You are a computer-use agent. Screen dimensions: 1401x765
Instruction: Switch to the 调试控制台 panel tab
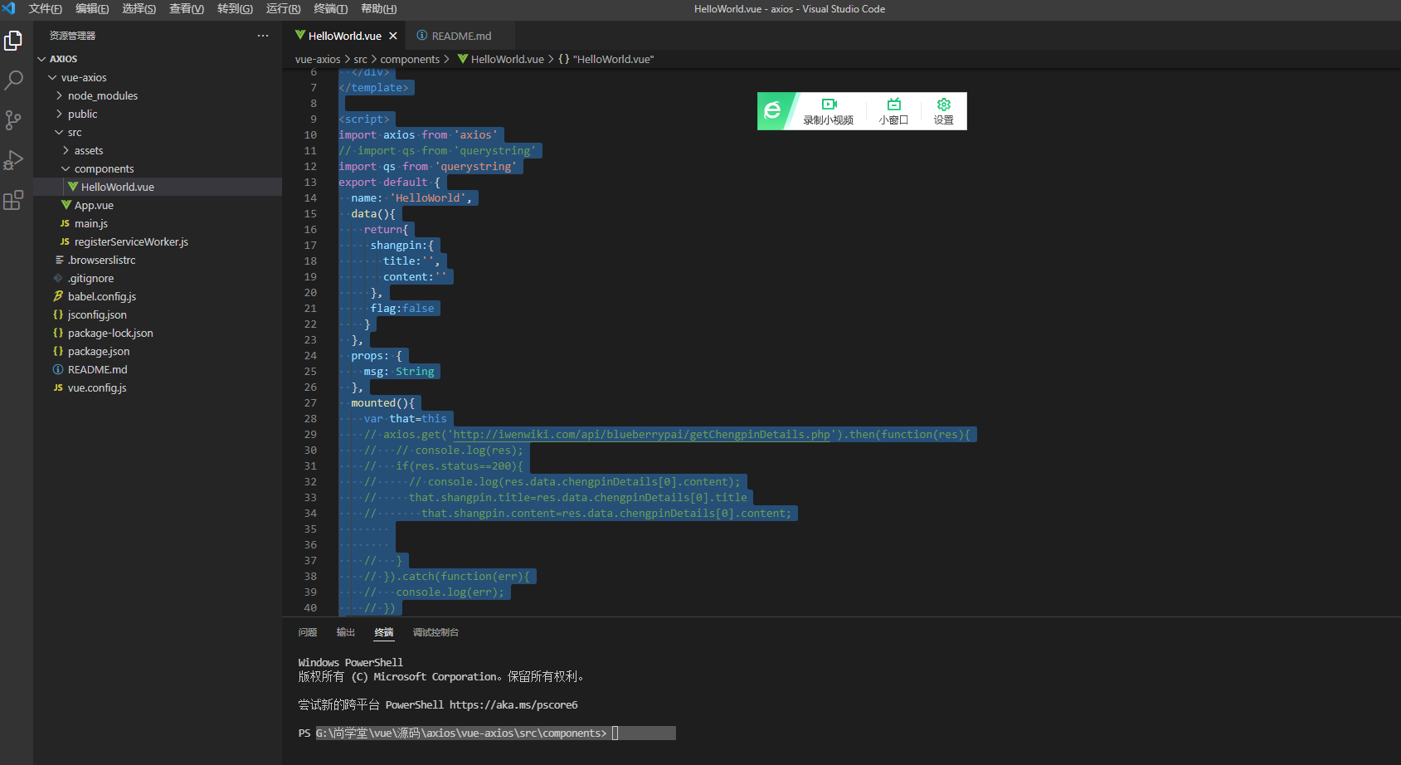(x=435, y=632)
